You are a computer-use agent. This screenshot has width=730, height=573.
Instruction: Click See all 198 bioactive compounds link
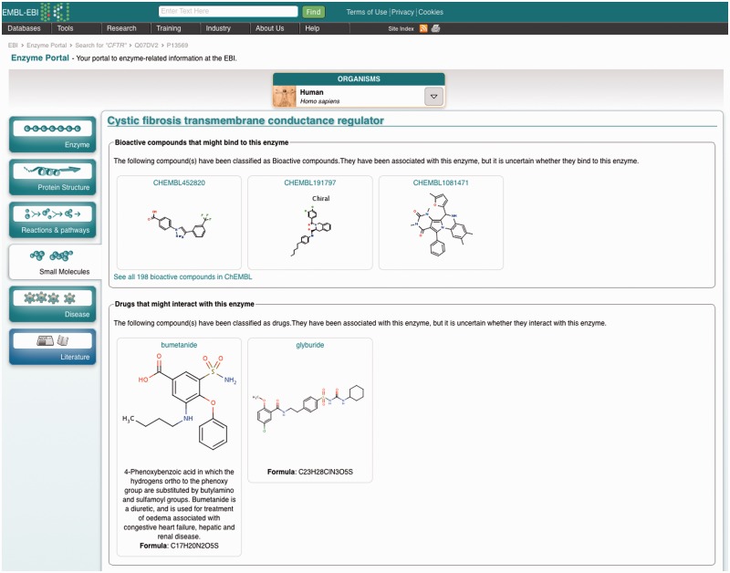pos(182,276)
